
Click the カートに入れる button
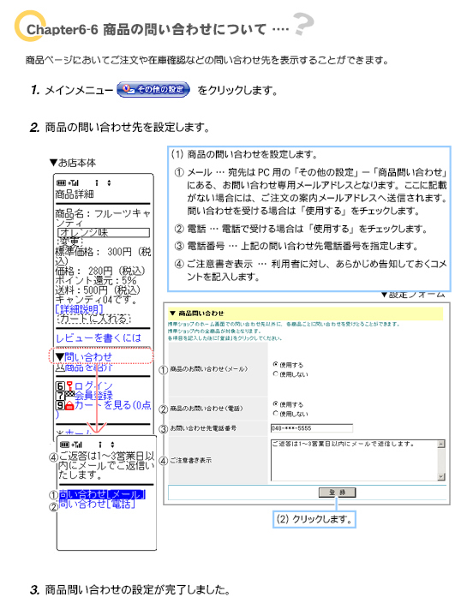point(94,319)
